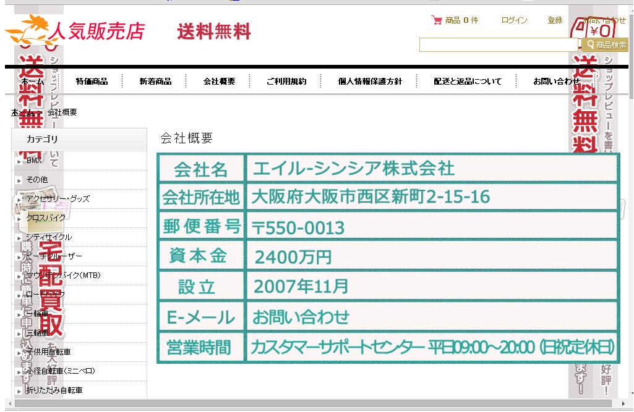The height and width of the screenshot is (412, 634).
Task: Select the 子供用自転車 category
Action: coord(48,352)
